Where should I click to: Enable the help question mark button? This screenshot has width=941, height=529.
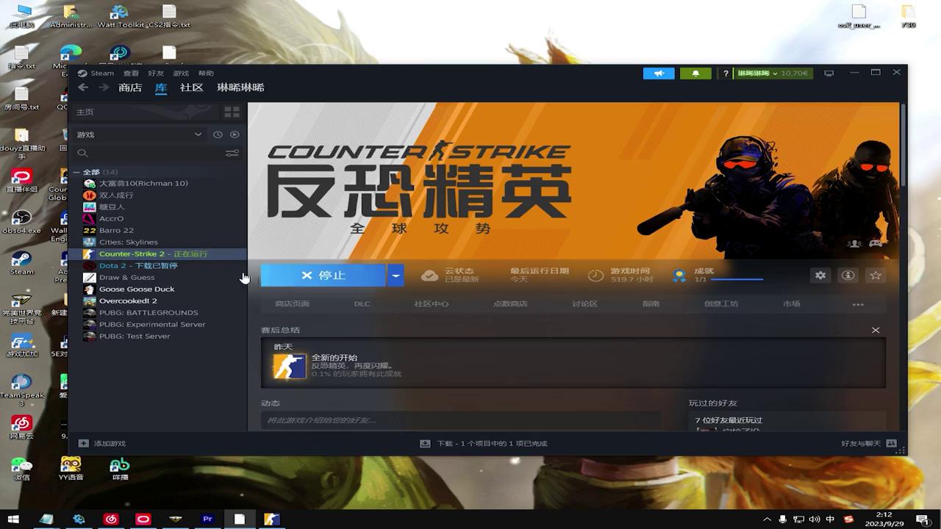pyautogui.click(x=726, y=73)
